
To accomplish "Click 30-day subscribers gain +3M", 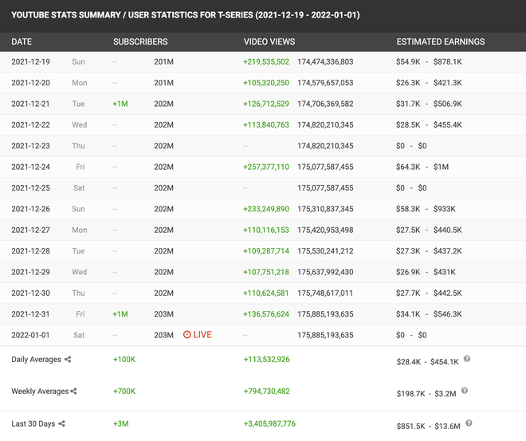I will (121, 424).
